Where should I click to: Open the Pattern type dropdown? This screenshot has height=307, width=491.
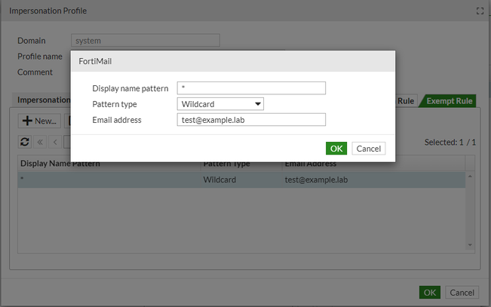[220, 104]
